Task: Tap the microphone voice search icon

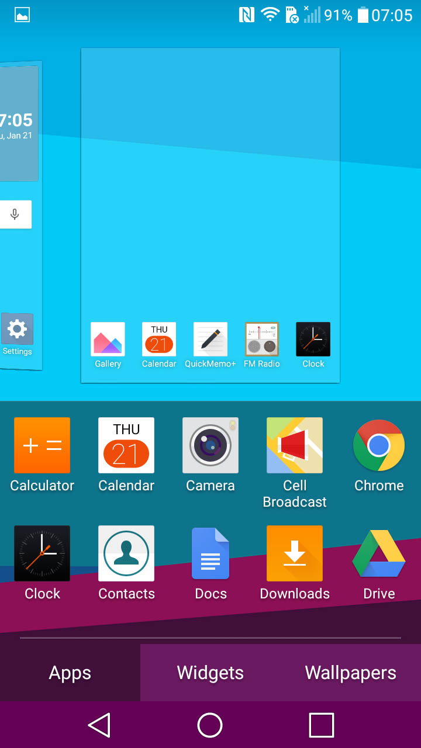Action: tap(15, 214)
